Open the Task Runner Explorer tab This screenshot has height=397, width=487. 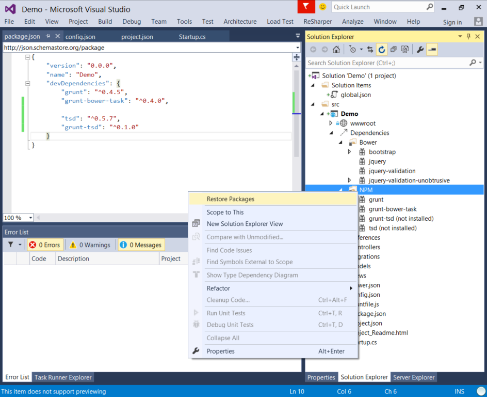point(63,377)
